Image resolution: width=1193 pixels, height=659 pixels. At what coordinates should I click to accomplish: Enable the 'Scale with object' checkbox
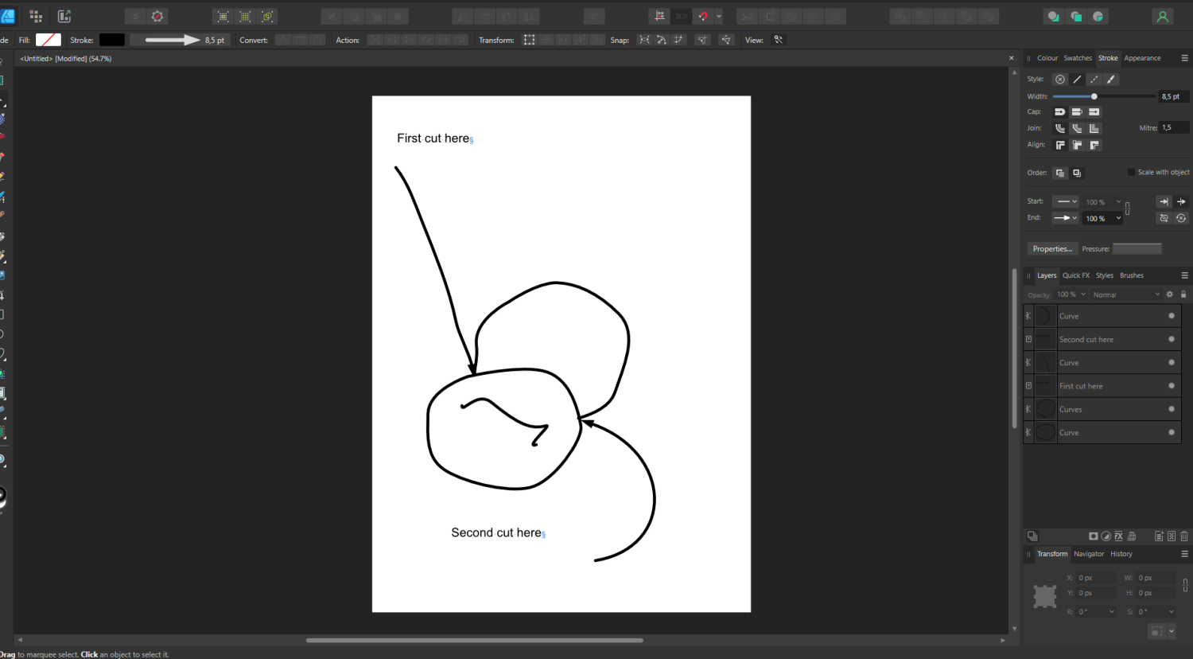tap(1132, 172)
